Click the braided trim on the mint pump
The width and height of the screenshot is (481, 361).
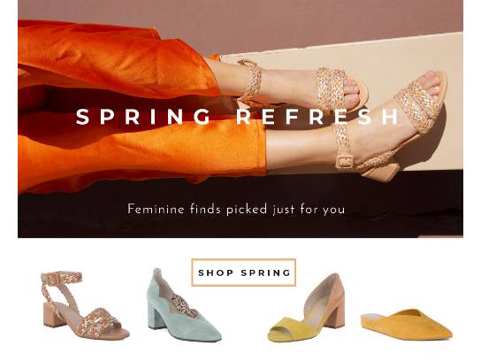183,304
